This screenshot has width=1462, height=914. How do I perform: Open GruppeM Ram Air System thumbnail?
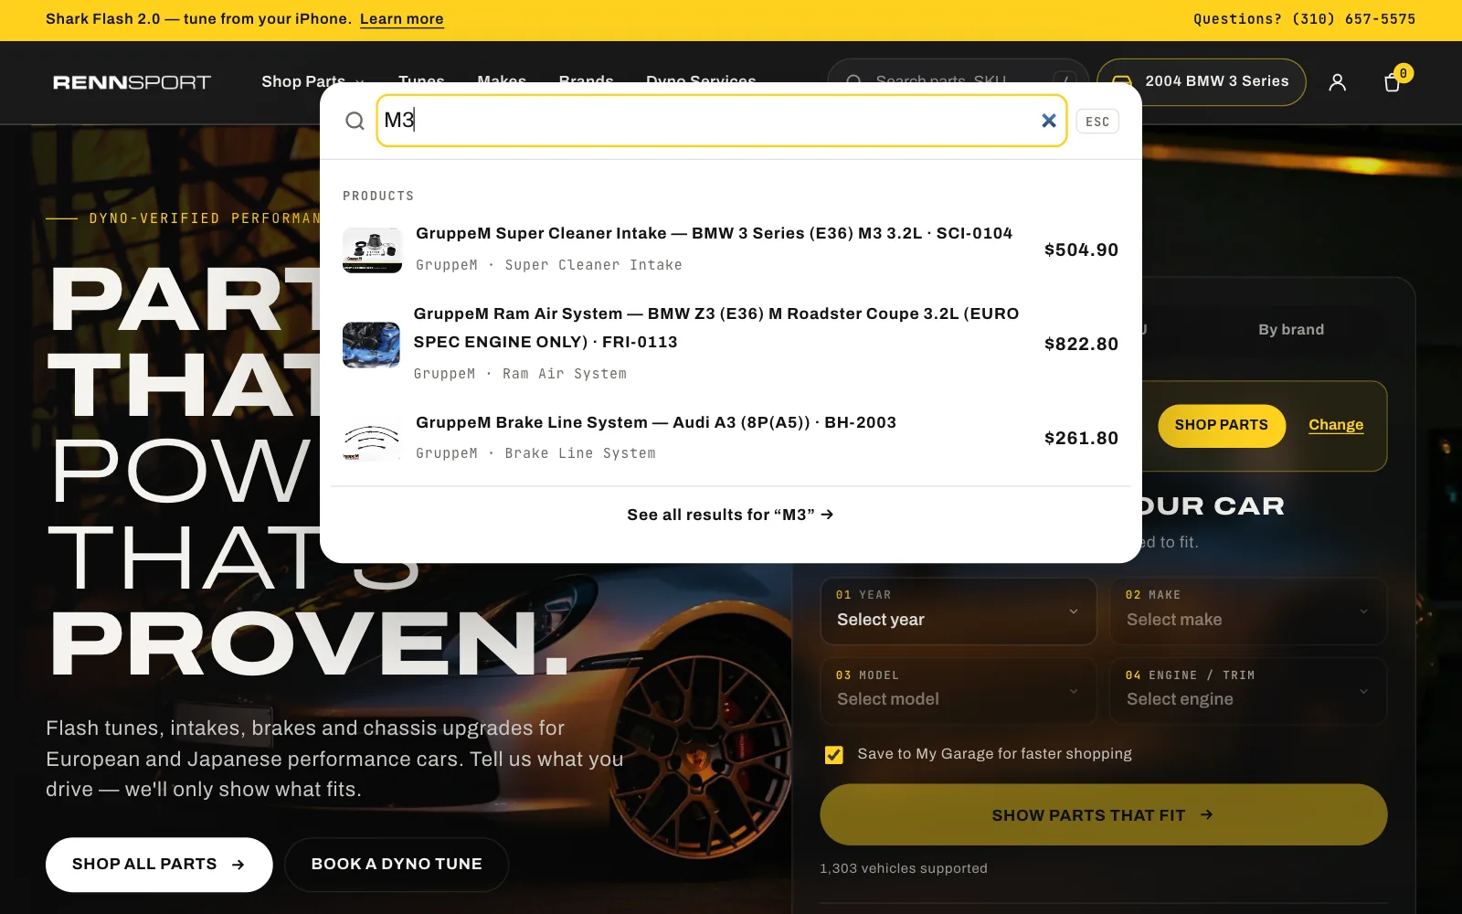point(372,345)
